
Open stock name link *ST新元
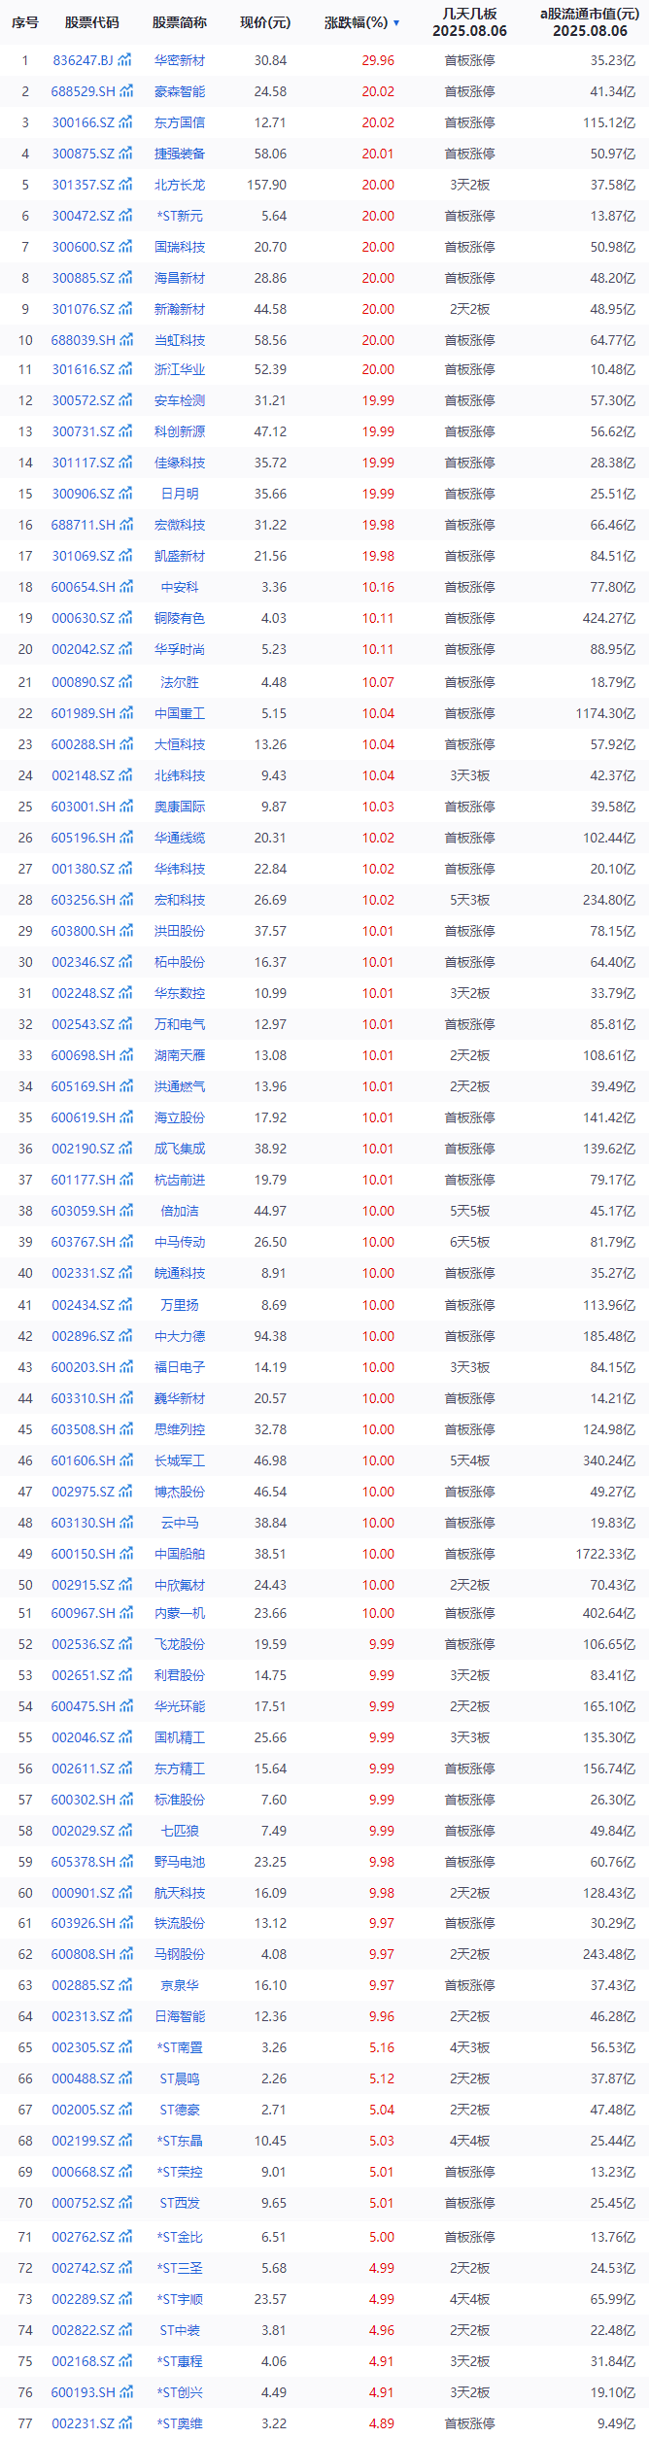[x=180, y=216]
